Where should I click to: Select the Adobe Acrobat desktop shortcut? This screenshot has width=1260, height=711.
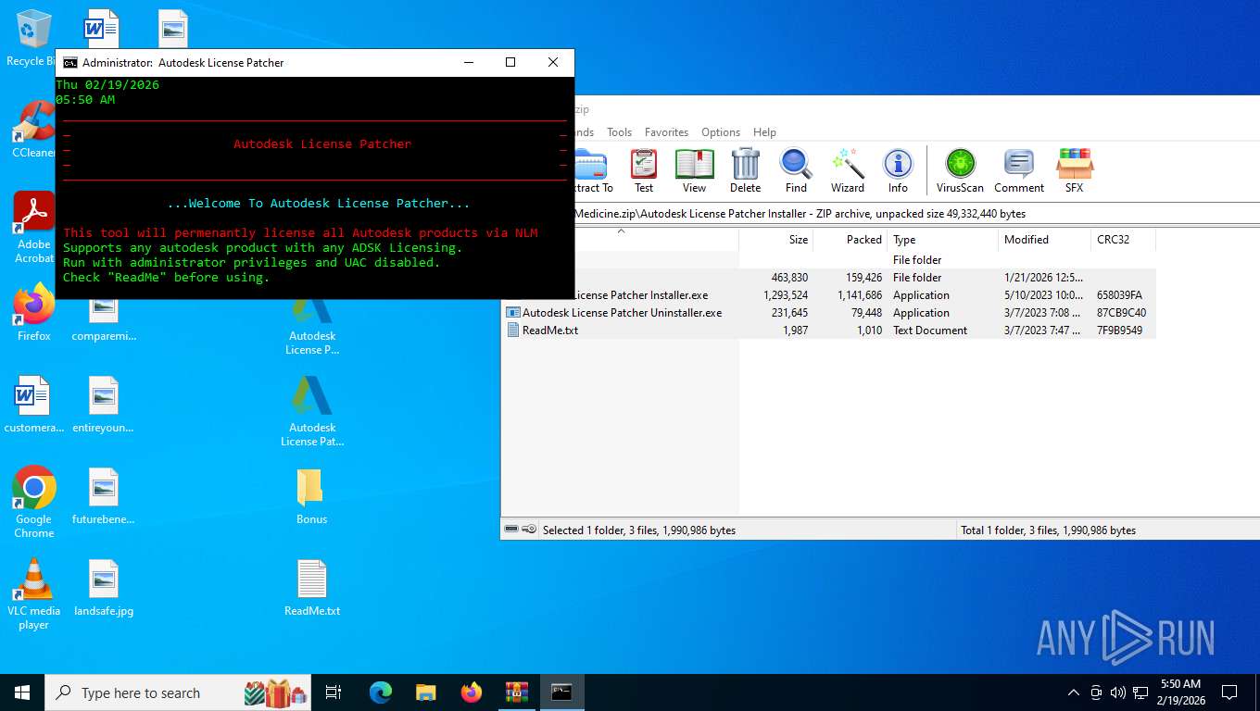pyautogui.click(x=33, y=228)
